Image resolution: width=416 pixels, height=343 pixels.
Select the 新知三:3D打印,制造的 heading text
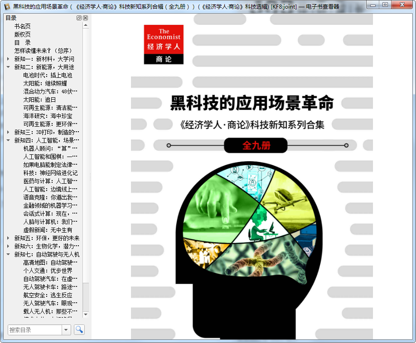point(47,132)
